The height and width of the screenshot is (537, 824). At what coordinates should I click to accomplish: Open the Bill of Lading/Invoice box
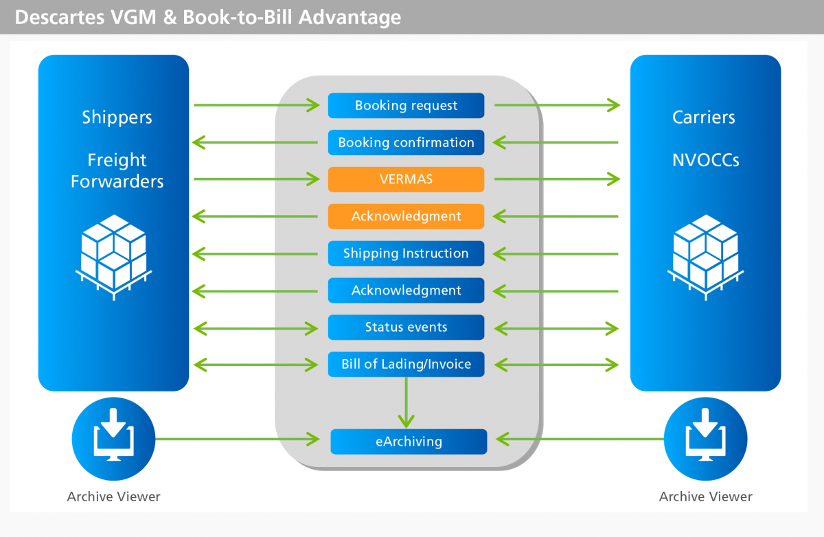click(x=406, y=365)
